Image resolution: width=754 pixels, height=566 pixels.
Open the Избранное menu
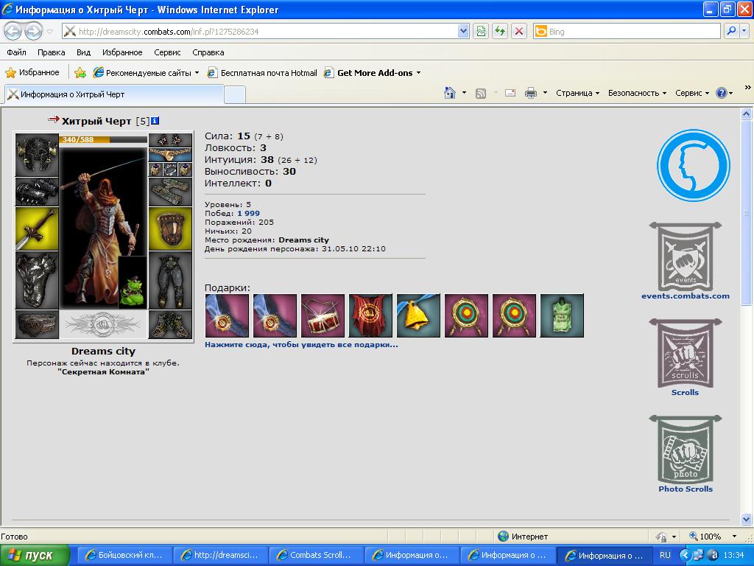click(x=122, y=52)
